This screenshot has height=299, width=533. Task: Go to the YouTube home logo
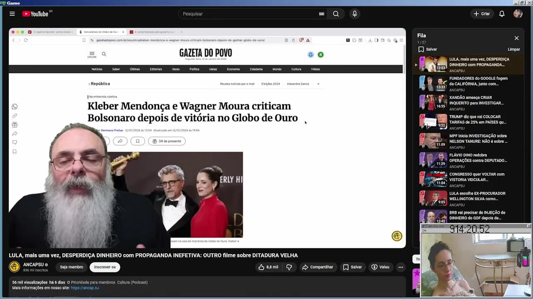click(35, 14)
